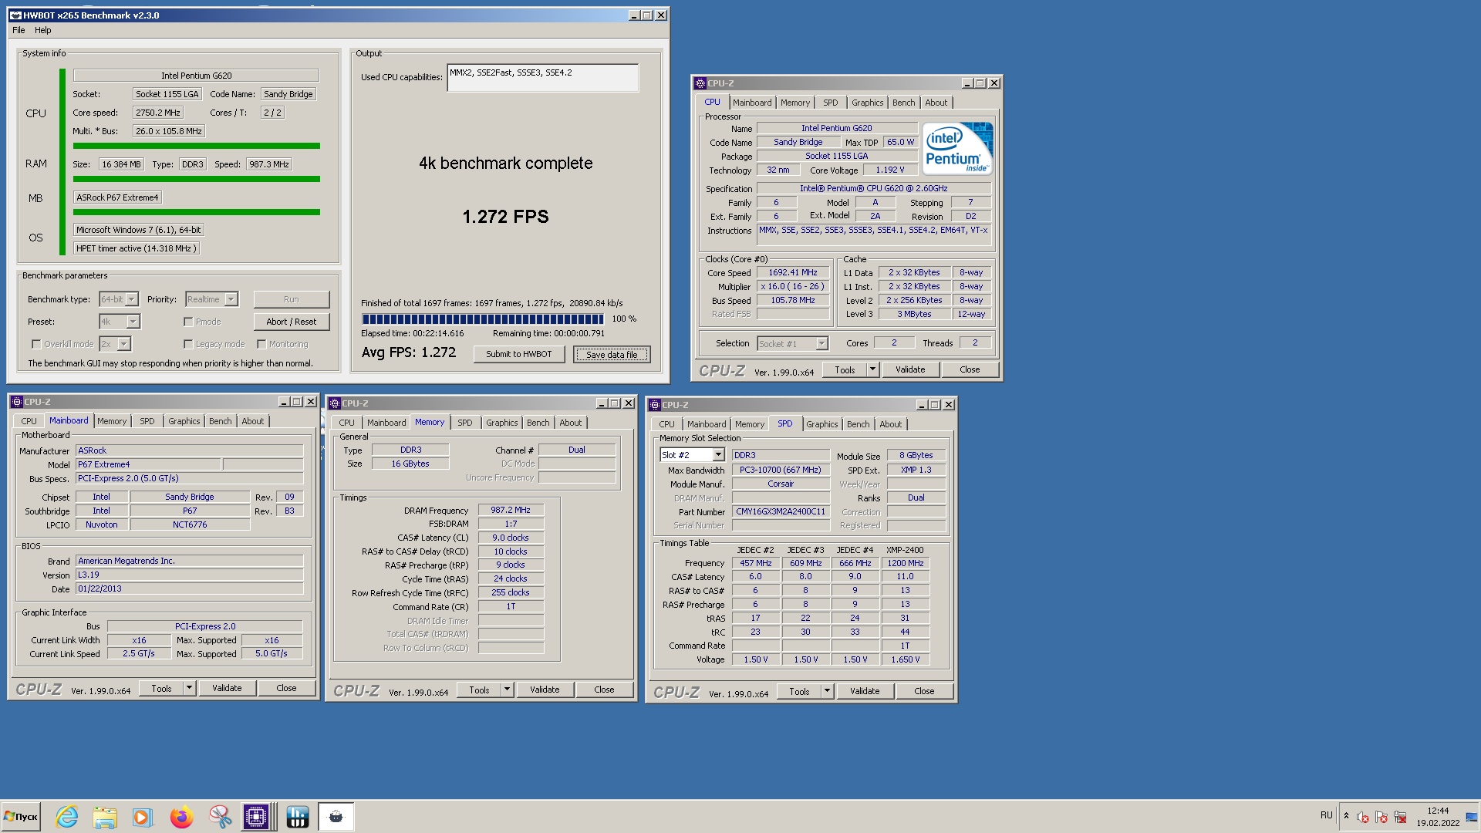
Task: Open the Help menu in HWBOT
Action: click(43, 30)
